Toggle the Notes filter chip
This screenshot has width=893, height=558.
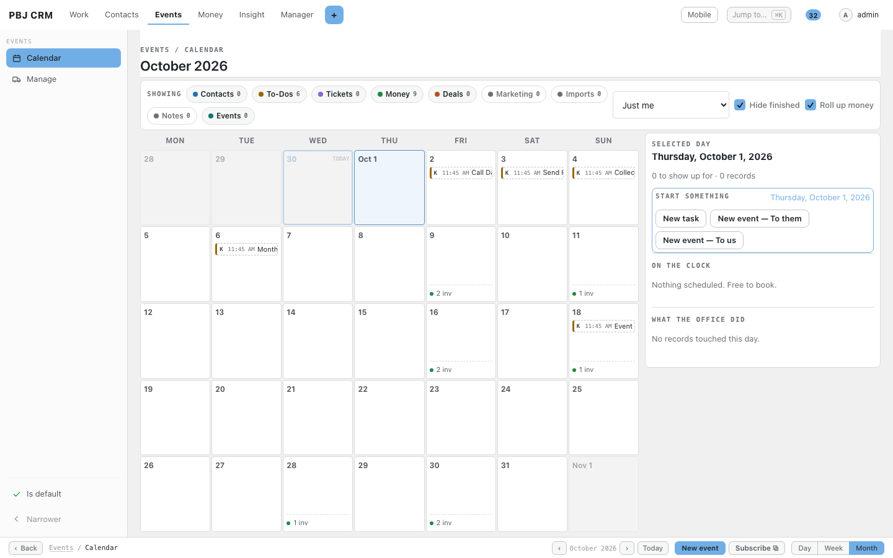[x=172, y=116]
